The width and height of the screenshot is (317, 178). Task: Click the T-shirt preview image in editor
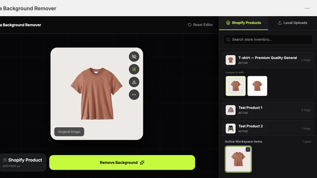coord(96,94)
